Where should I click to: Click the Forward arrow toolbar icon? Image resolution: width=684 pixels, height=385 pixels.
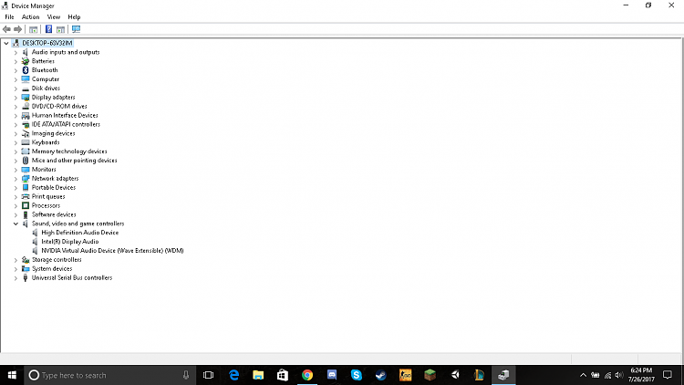click(18, 29)
